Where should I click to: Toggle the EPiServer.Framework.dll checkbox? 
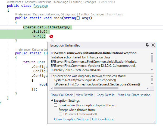(60, 114)
